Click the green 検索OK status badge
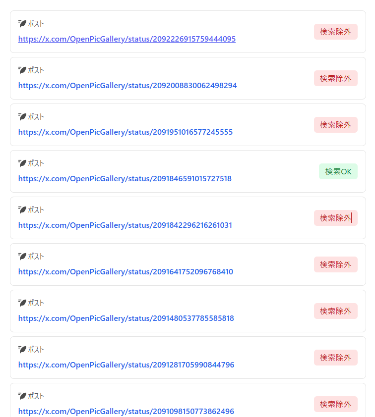375x417 pixels. pyautogui.click(x=338, y=171)
